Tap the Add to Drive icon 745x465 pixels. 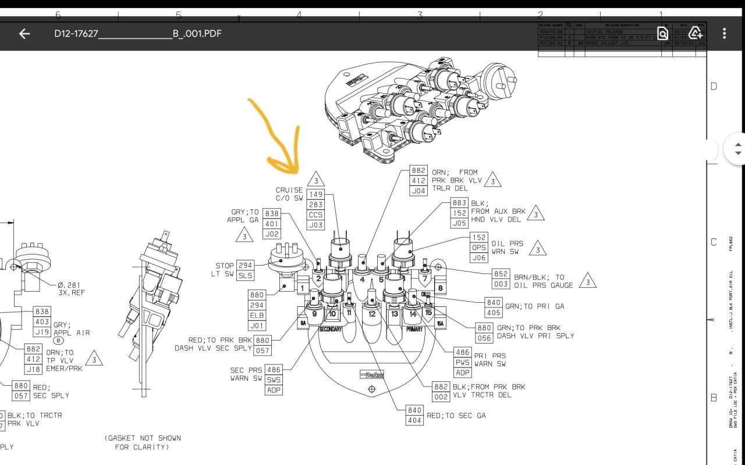pyautogui.click(x=696, y=33)
